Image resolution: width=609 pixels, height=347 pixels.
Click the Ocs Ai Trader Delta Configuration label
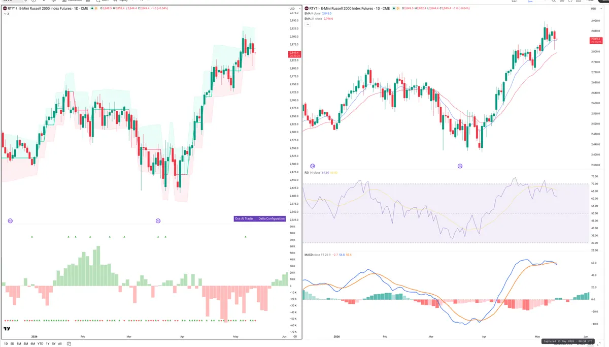(260, 219)
